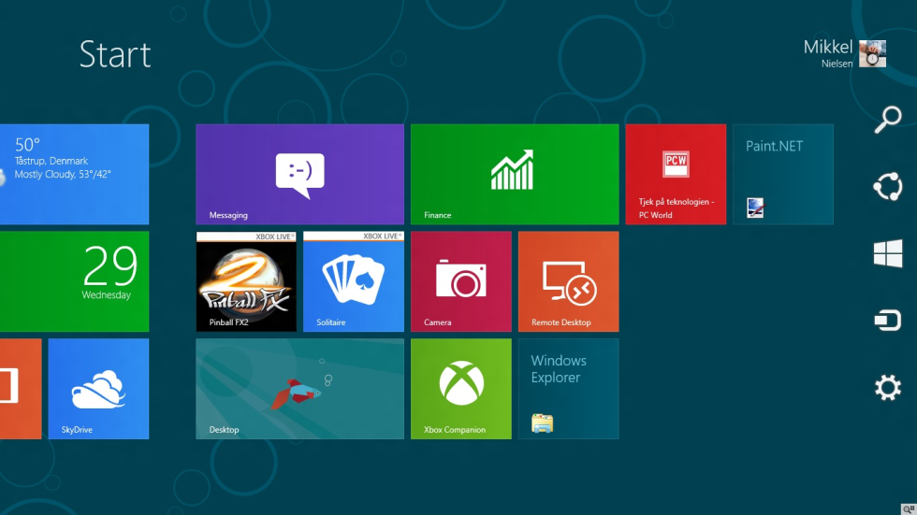Open the Search charm

tap(888, 119)
